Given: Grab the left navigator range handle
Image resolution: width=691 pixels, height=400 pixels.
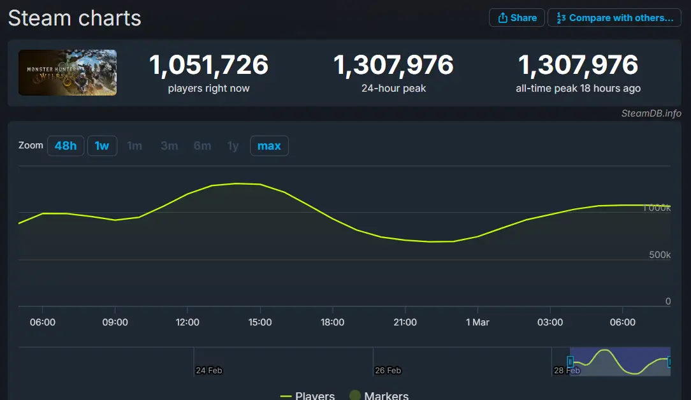Looking at the screenshot, I should coord(570,362).
